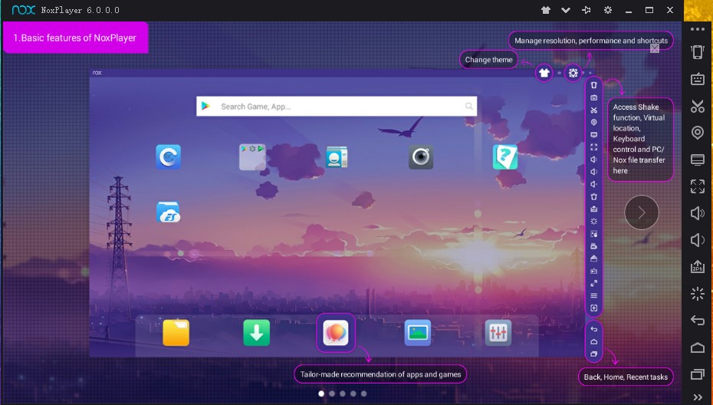Jump to the second tutorial page dot
713x405 pixels.
point(332,393)
